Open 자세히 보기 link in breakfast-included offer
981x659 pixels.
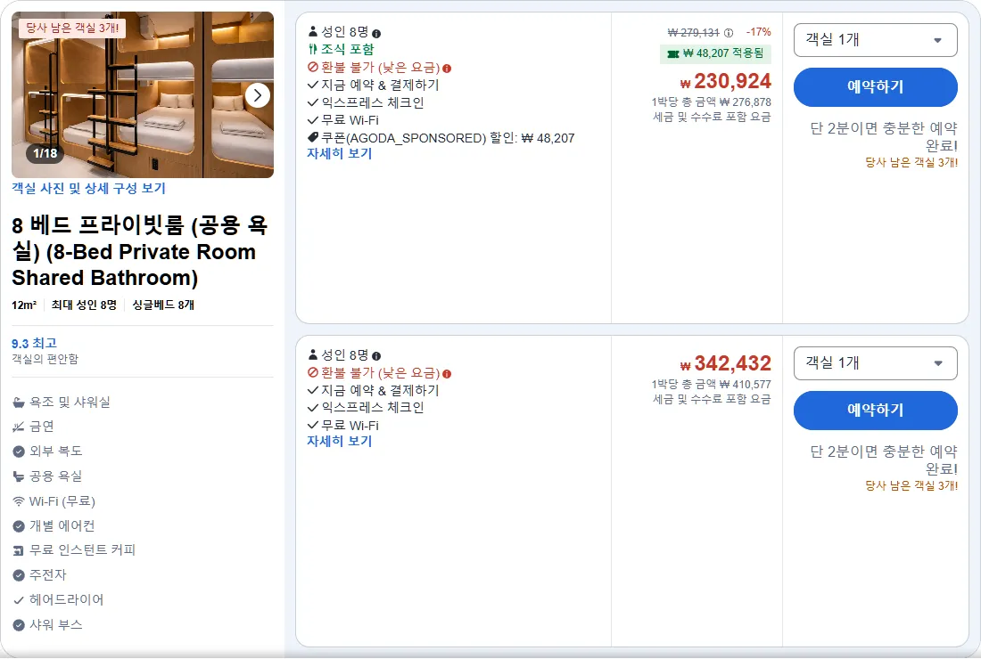coord(339,154)
